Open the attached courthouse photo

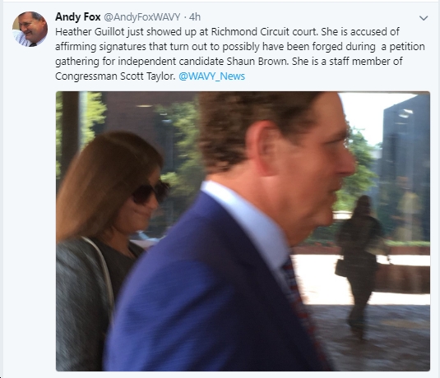pos(243,231)
